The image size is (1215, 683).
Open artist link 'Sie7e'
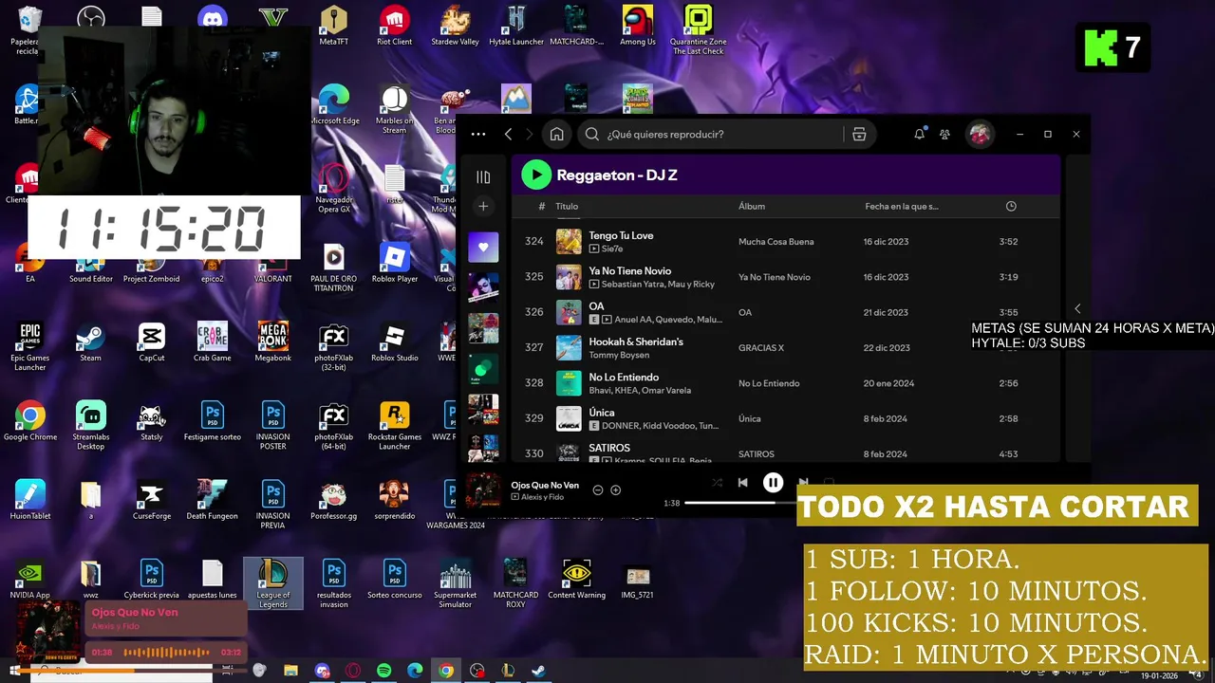pyautogui.click(x=612, y=249)
